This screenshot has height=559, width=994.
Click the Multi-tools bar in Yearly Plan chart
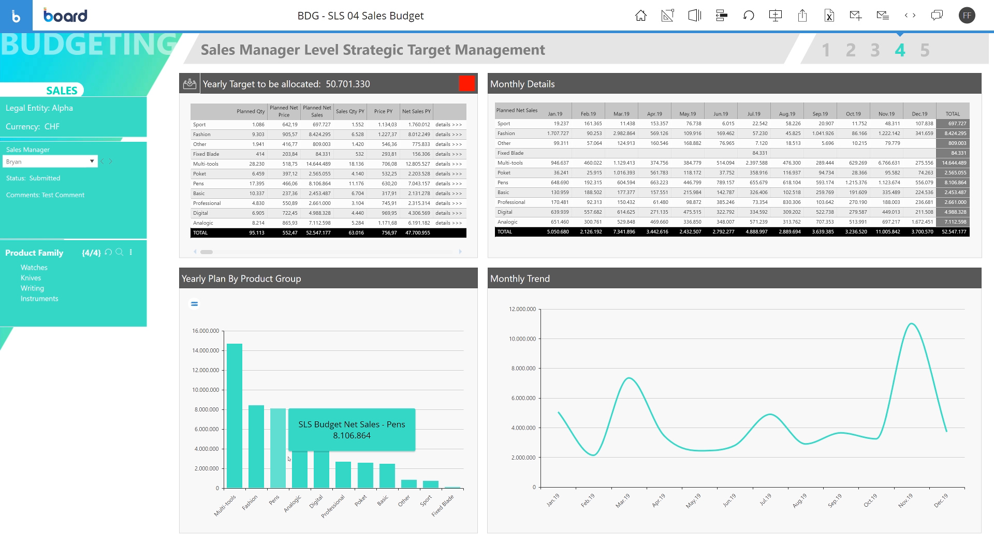pyautogui.click(x=235, y=416)
